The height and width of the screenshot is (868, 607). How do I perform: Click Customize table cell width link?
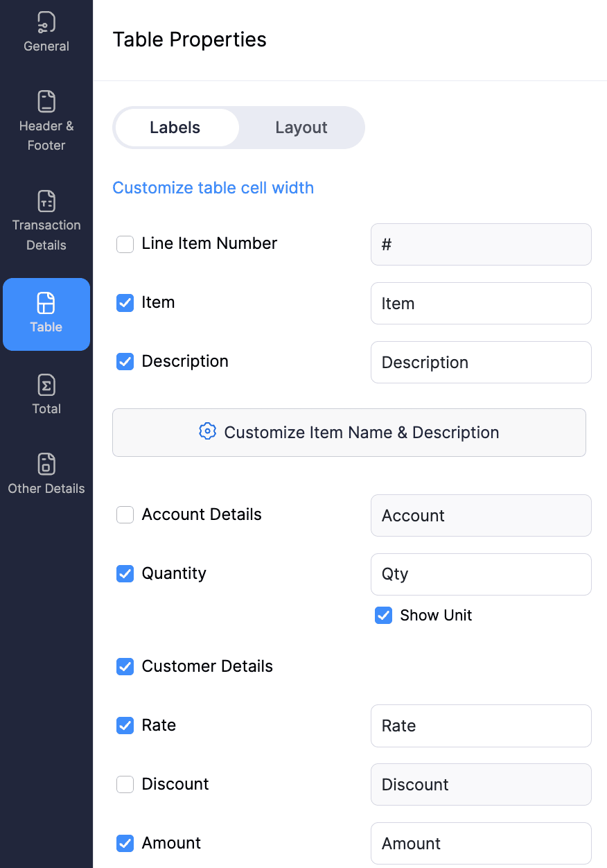tap(213, 188)
